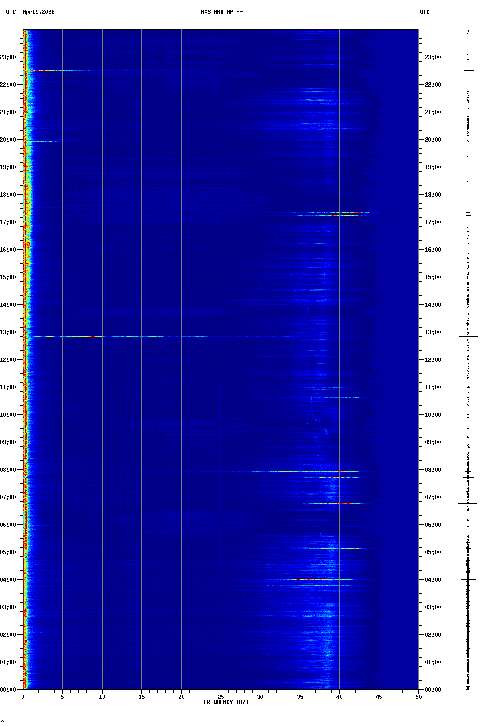The width and height of the screenshot is (488, 726).
Task: Click the 23:00 label on right time axis
Action: tap(433, 57)
